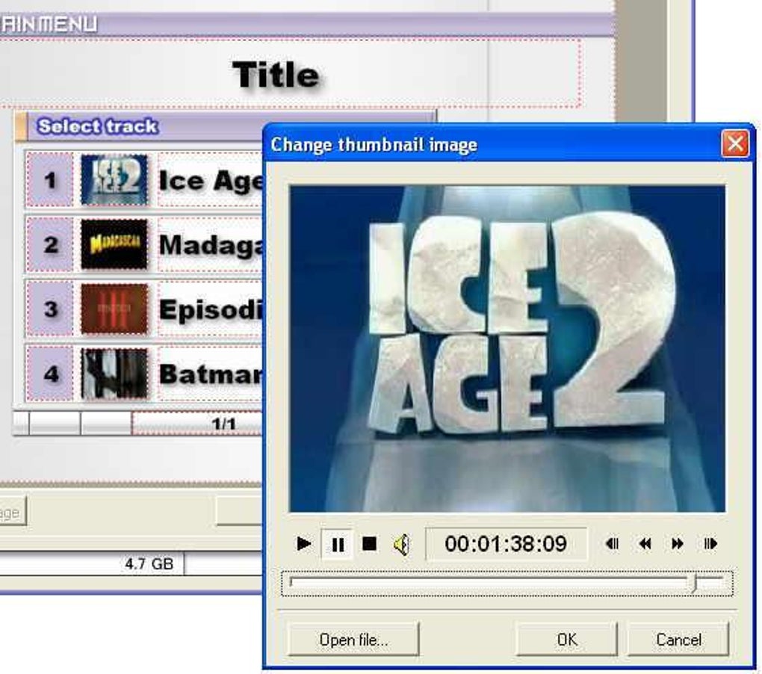Stop the video preview

tap(369, 544)
